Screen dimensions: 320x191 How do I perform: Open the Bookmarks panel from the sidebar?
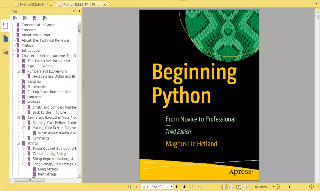coord(5,26)
